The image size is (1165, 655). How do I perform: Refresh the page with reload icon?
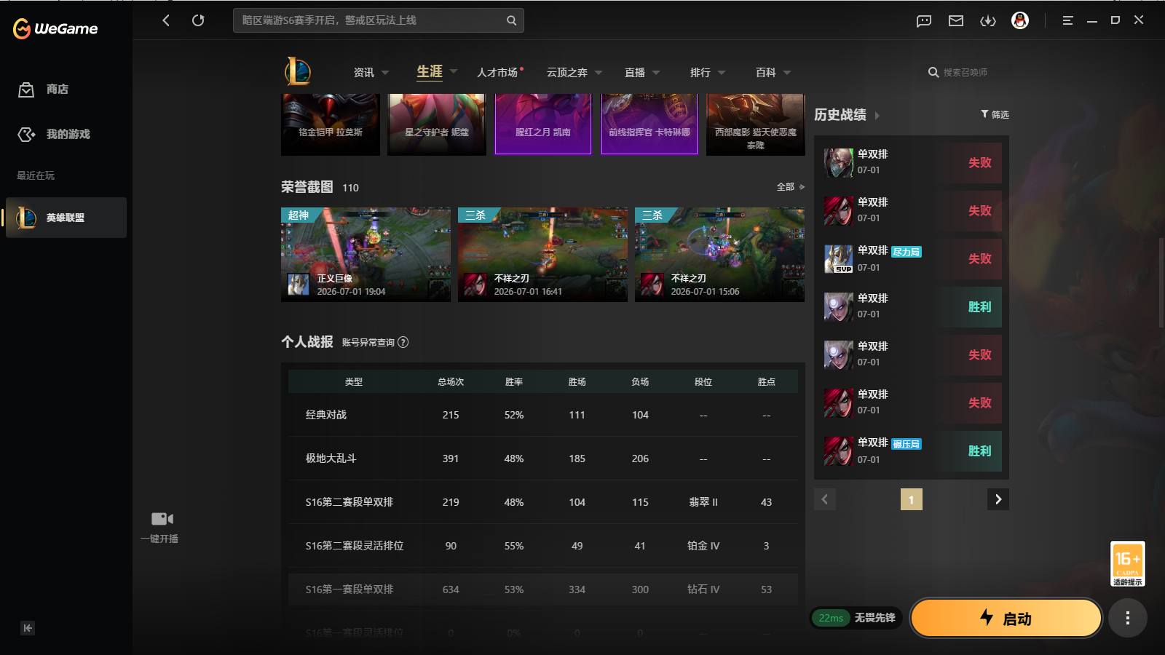point(198,20)
